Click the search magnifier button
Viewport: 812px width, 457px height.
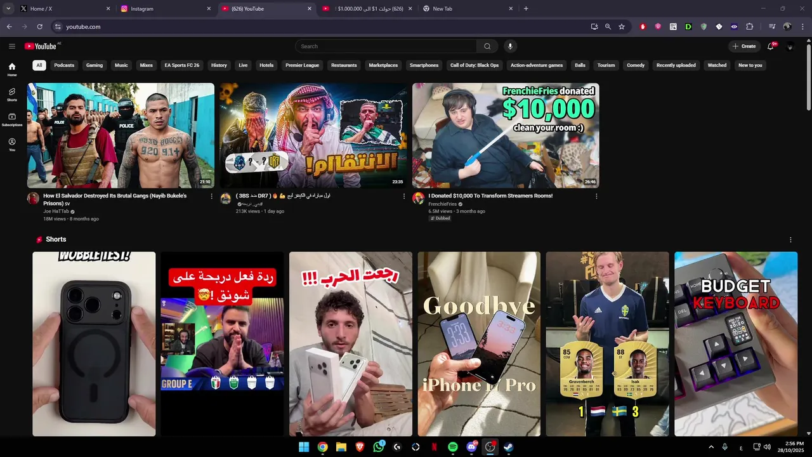click(487, 46)
